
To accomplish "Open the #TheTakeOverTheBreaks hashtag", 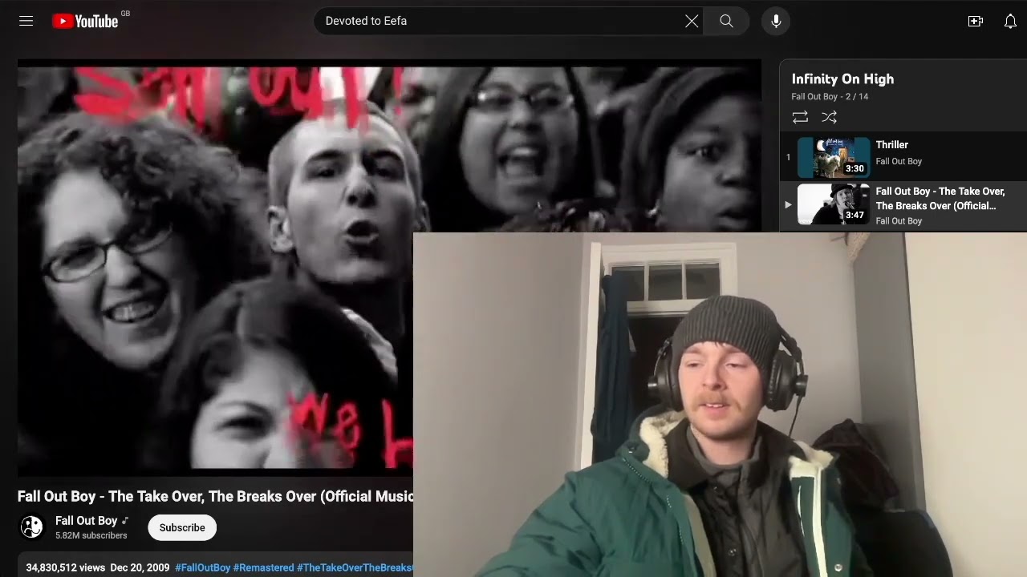I will pos(355,567).
